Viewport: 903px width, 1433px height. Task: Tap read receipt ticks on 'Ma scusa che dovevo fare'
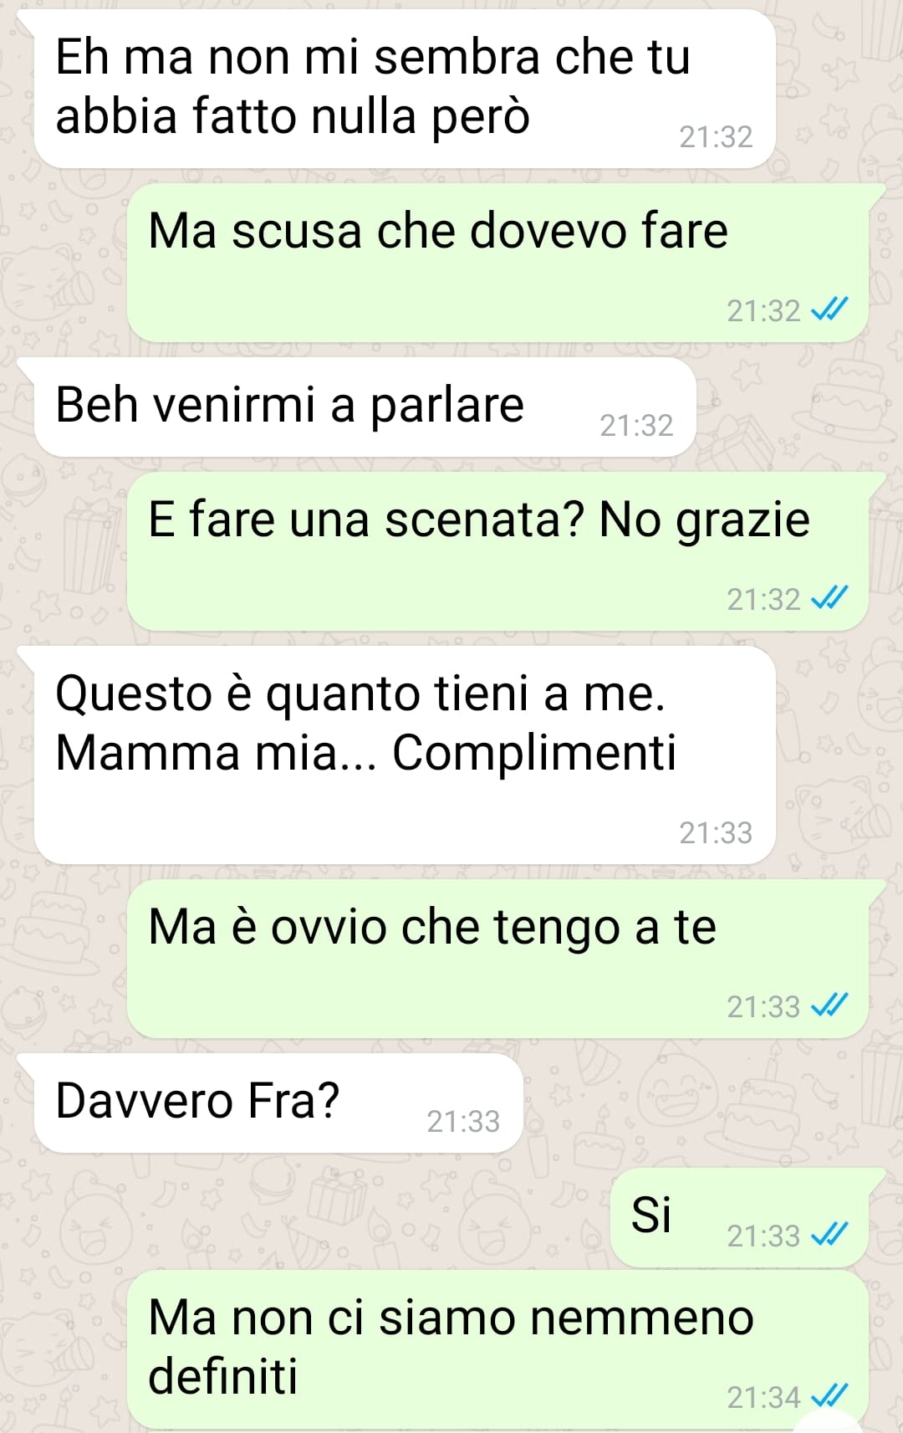pos(829,310)
